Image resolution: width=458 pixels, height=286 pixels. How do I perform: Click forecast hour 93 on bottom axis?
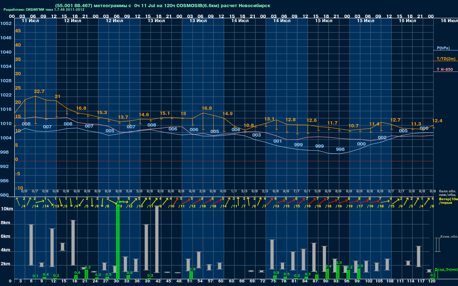[336, 282]
